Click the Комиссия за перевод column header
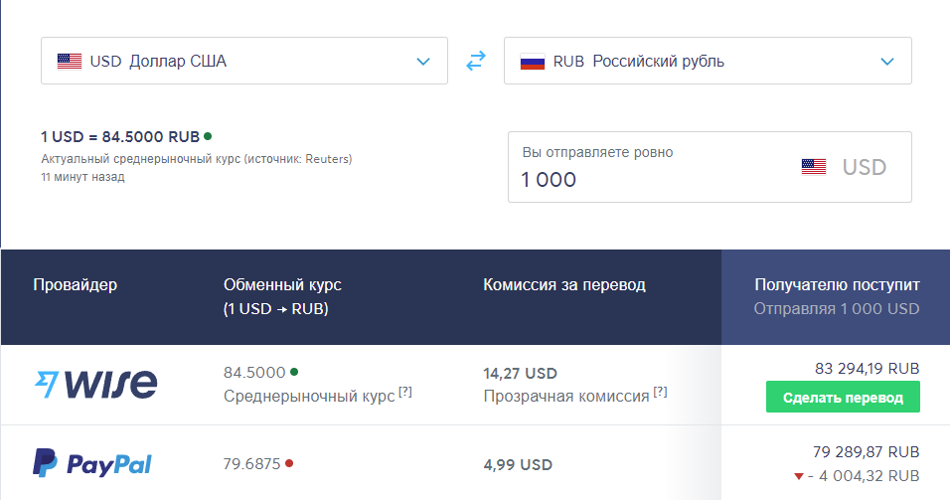 point(563,285)
